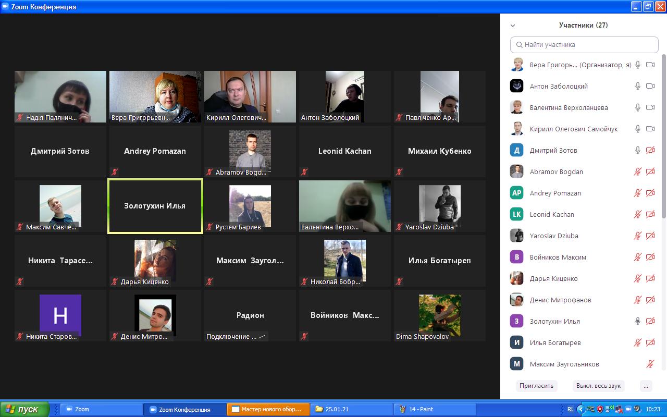Click disabled camera icon for Leonid Kachan

[650, 214]
